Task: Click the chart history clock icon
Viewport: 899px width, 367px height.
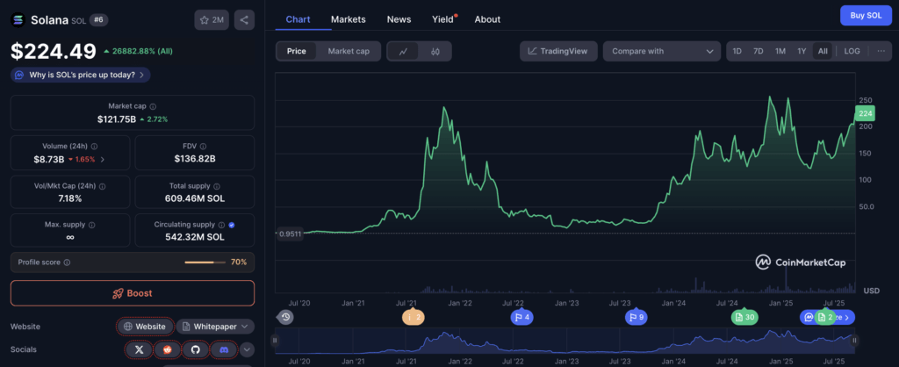Action: coord(286,317)
